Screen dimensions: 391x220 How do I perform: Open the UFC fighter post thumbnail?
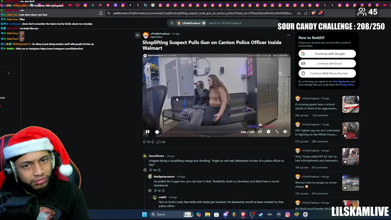pos(350,130)
